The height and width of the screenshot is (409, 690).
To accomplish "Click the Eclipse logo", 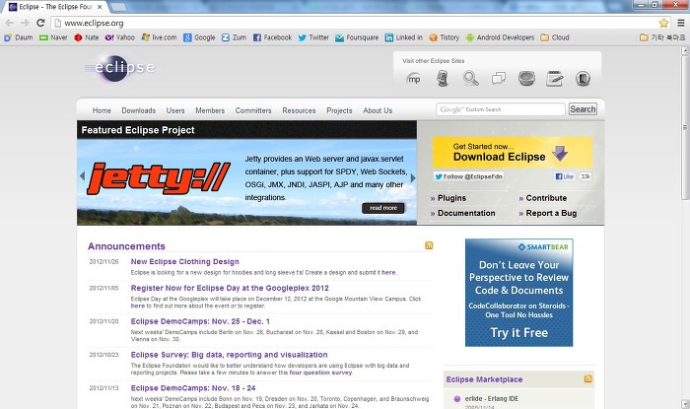I will (x=119, y=68).
